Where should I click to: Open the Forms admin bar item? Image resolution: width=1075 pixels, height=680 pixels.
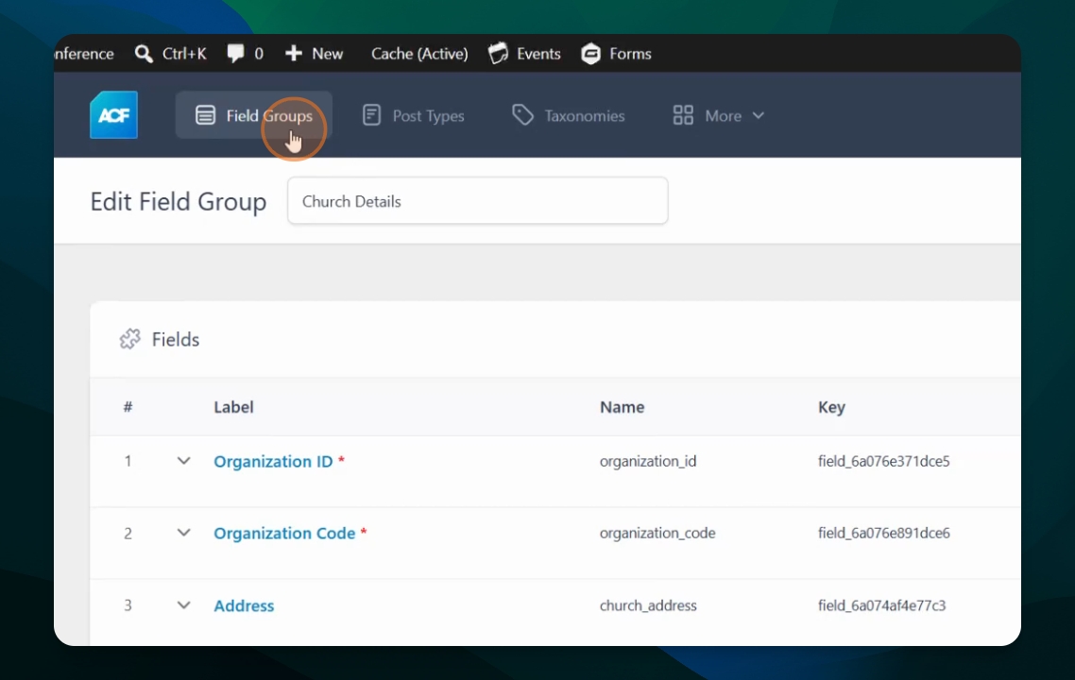click(616, 54)
